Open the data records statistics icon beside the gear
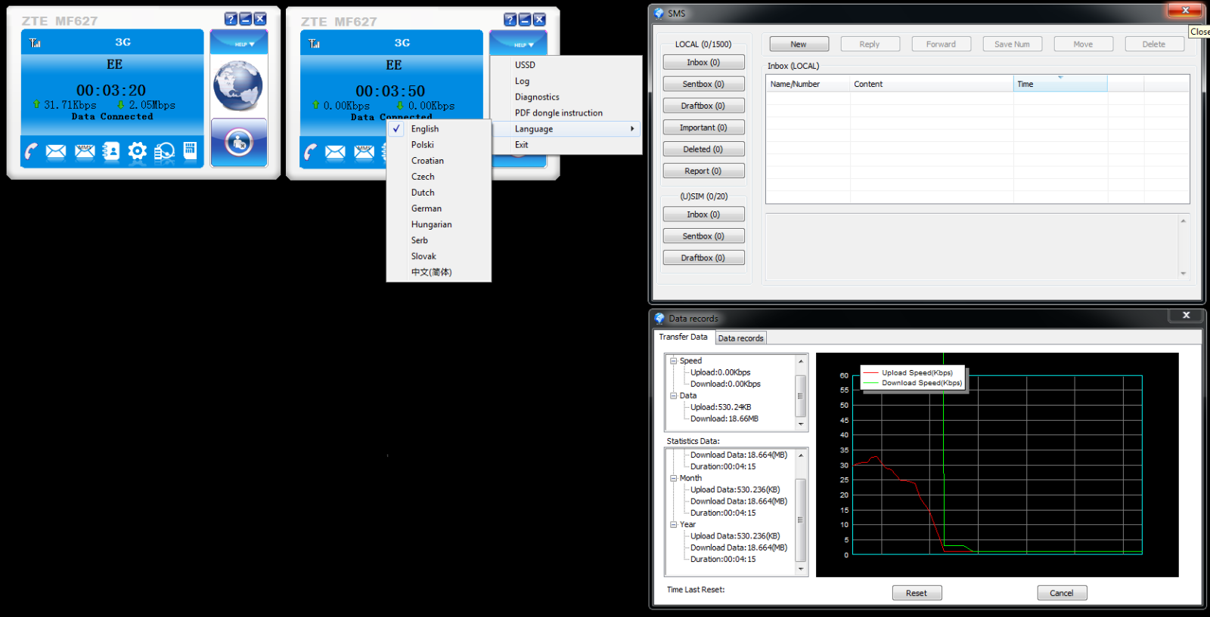 [x=164, y=152]
